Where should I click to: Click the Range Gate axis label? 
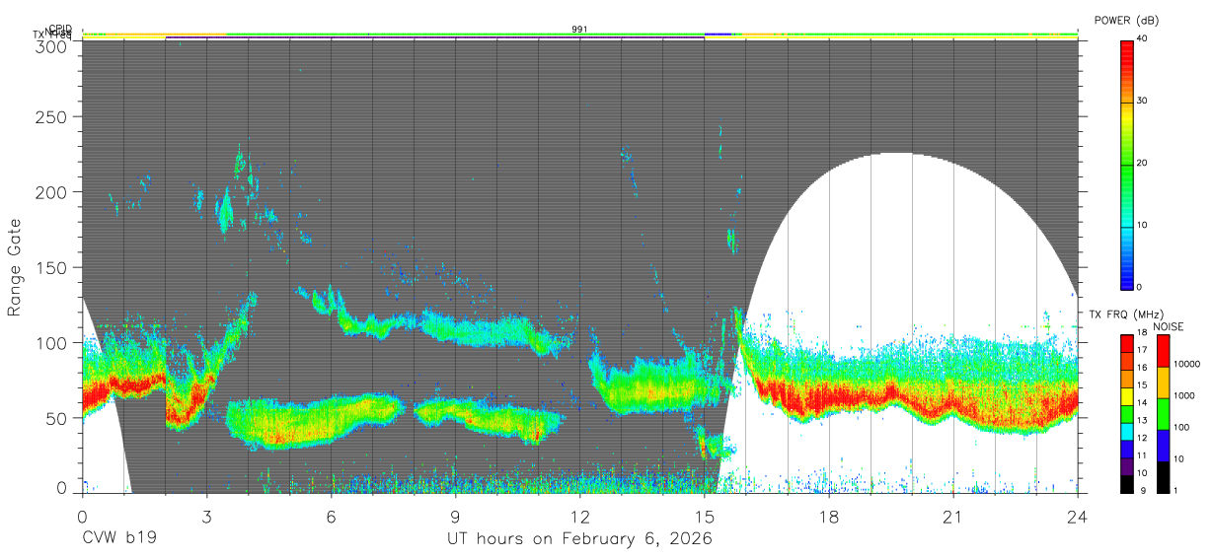point(15,268)
